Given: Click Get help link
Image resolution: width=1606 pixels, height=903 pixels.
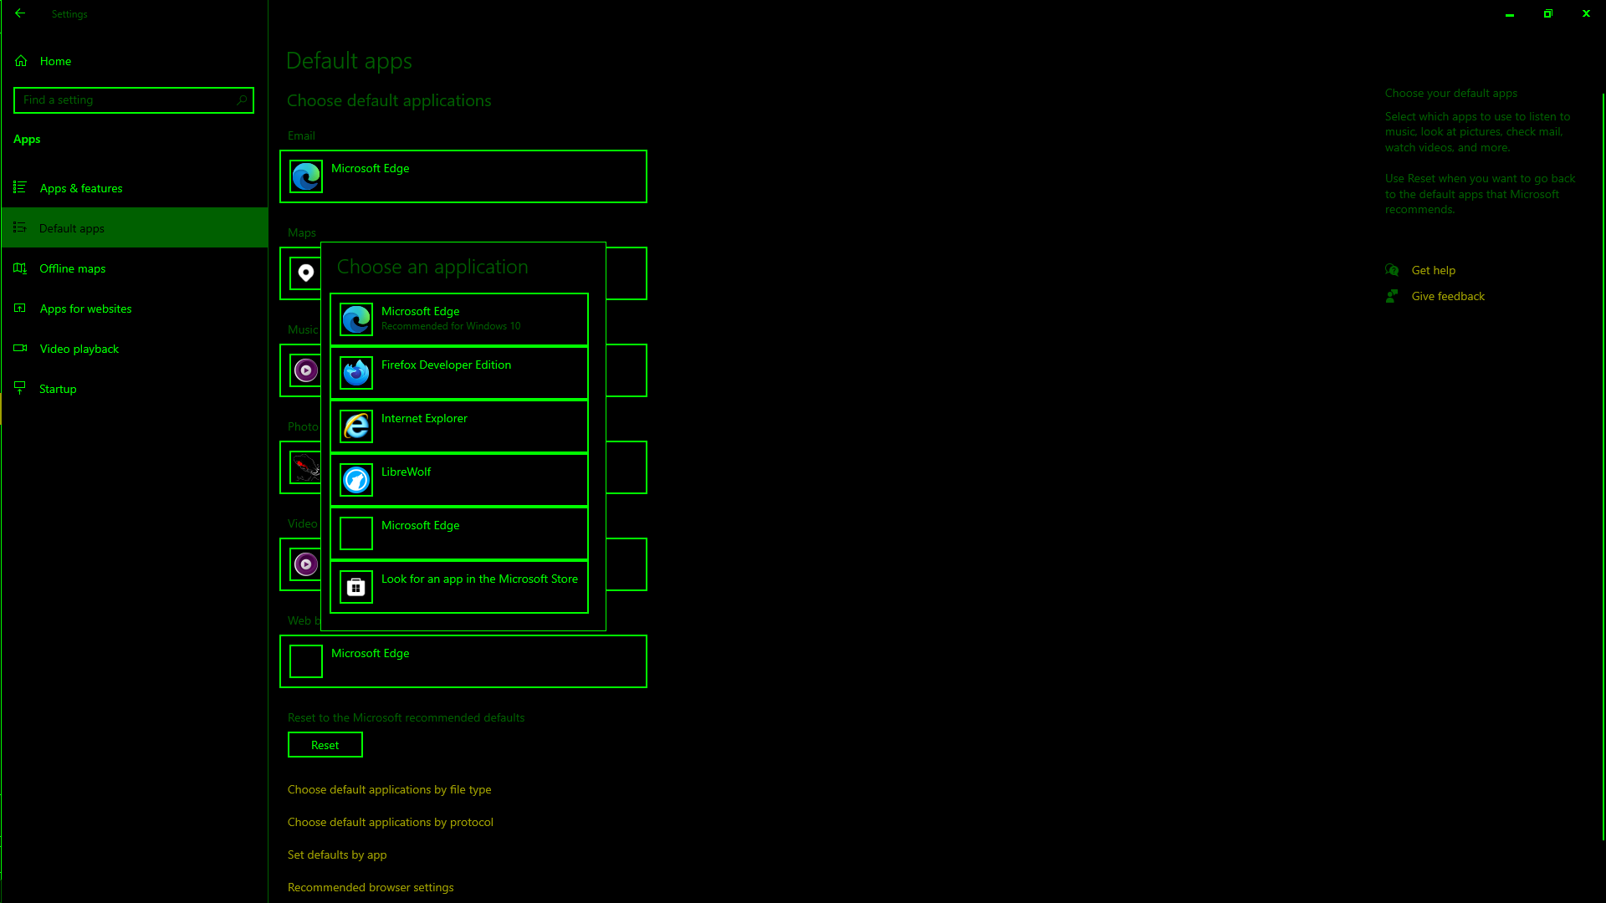Looking at the screenshot, I should [x=1434, y=270].
